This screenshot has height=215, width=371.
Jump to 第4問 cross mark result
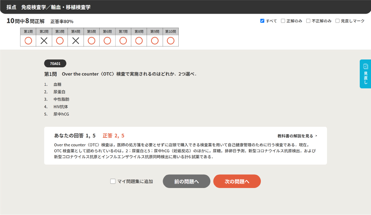tap(76, 41)
